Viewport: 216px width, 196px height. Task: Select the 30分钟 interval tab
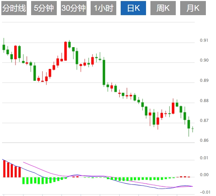pyautogui.click(x=74, y=8)
